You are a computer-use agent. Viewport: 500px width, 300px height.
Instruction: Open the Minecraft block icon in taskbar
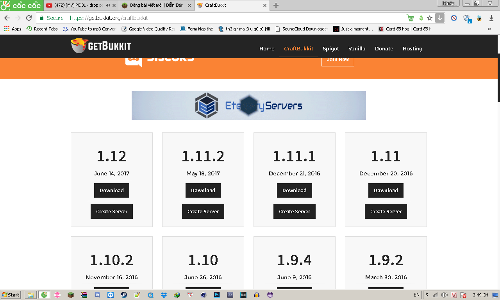(x=71, y=295)
